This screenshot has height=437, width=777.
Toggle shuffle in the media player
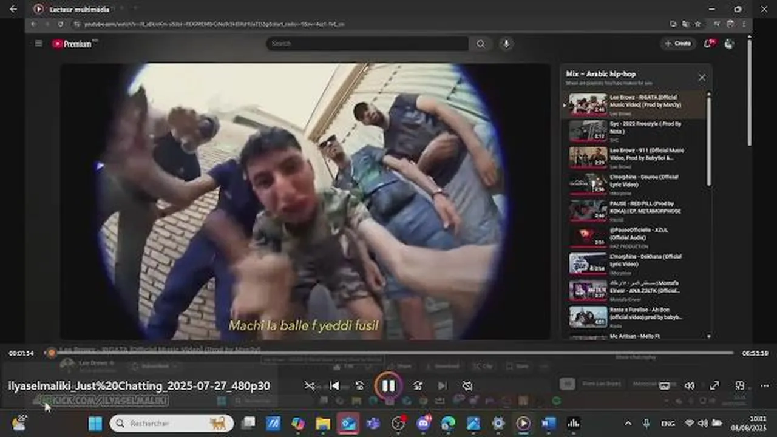click(310, 385)
